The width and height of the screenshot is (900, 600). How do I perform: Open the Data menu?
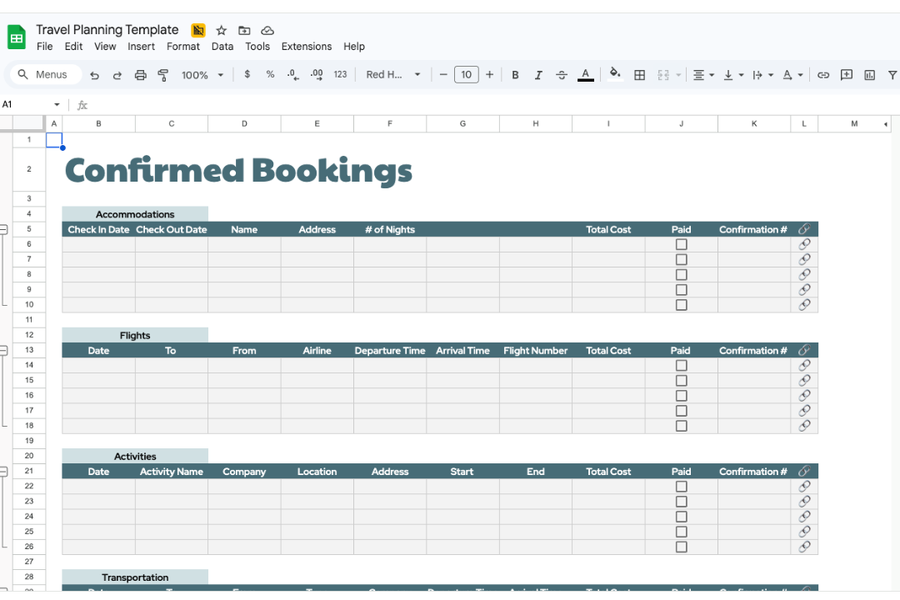pos(222,46)
